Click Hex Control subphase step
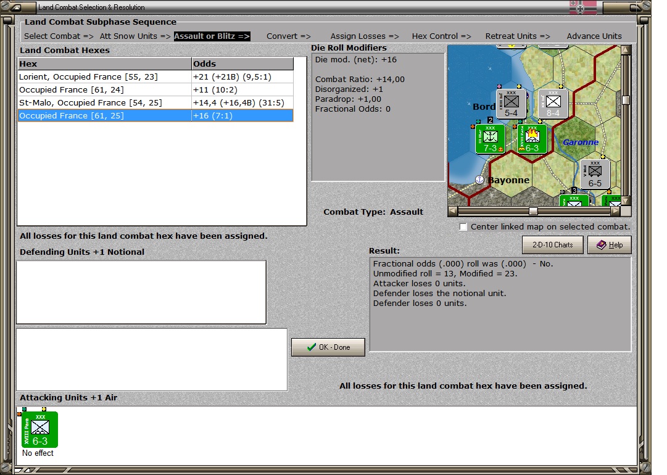This screenshot has height=475, width=667. (x=441, y=36)
